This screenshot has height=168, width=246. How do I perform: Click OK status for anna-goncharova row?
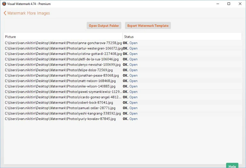coord(126,43)
